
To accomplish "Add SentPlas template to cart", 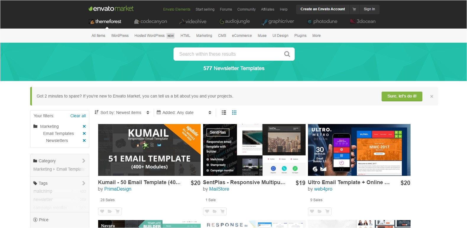I will pos(222,211).
